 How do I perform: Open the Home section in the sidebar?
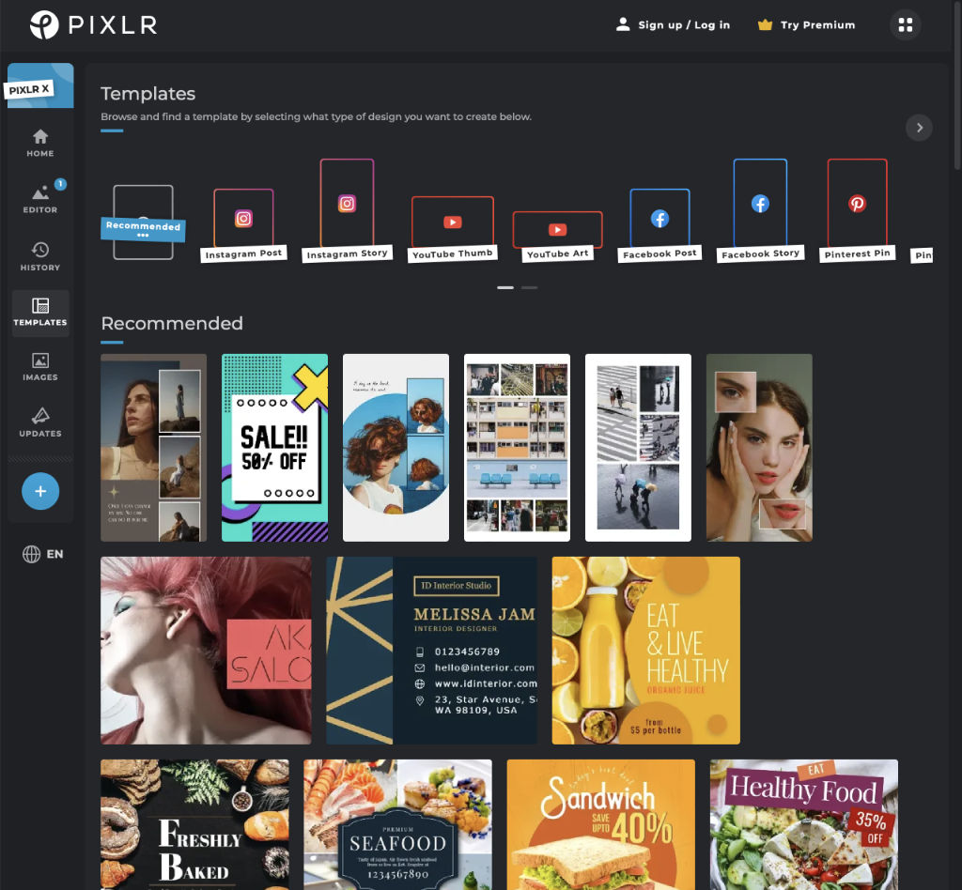[x=39, y=142]
